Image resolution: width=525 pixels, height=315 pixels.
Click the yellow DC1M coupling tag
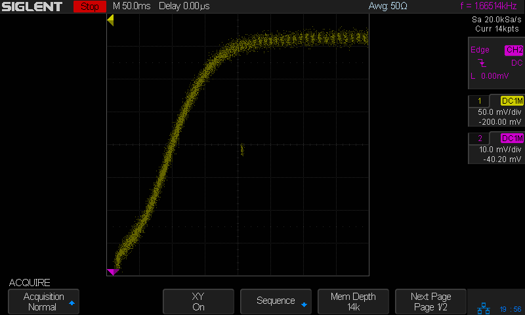(512, 101)
